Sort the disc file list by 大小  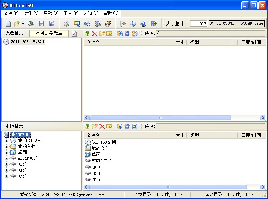pos(172,43)
